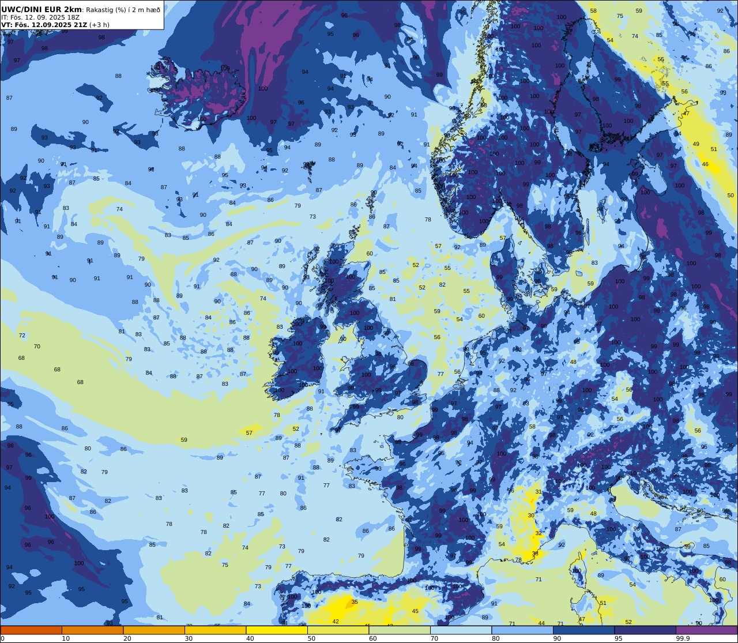
Task: Click the humidity value '38' on the Mediterranean coast
Action: pyautogui.click(x=535, y=554)
